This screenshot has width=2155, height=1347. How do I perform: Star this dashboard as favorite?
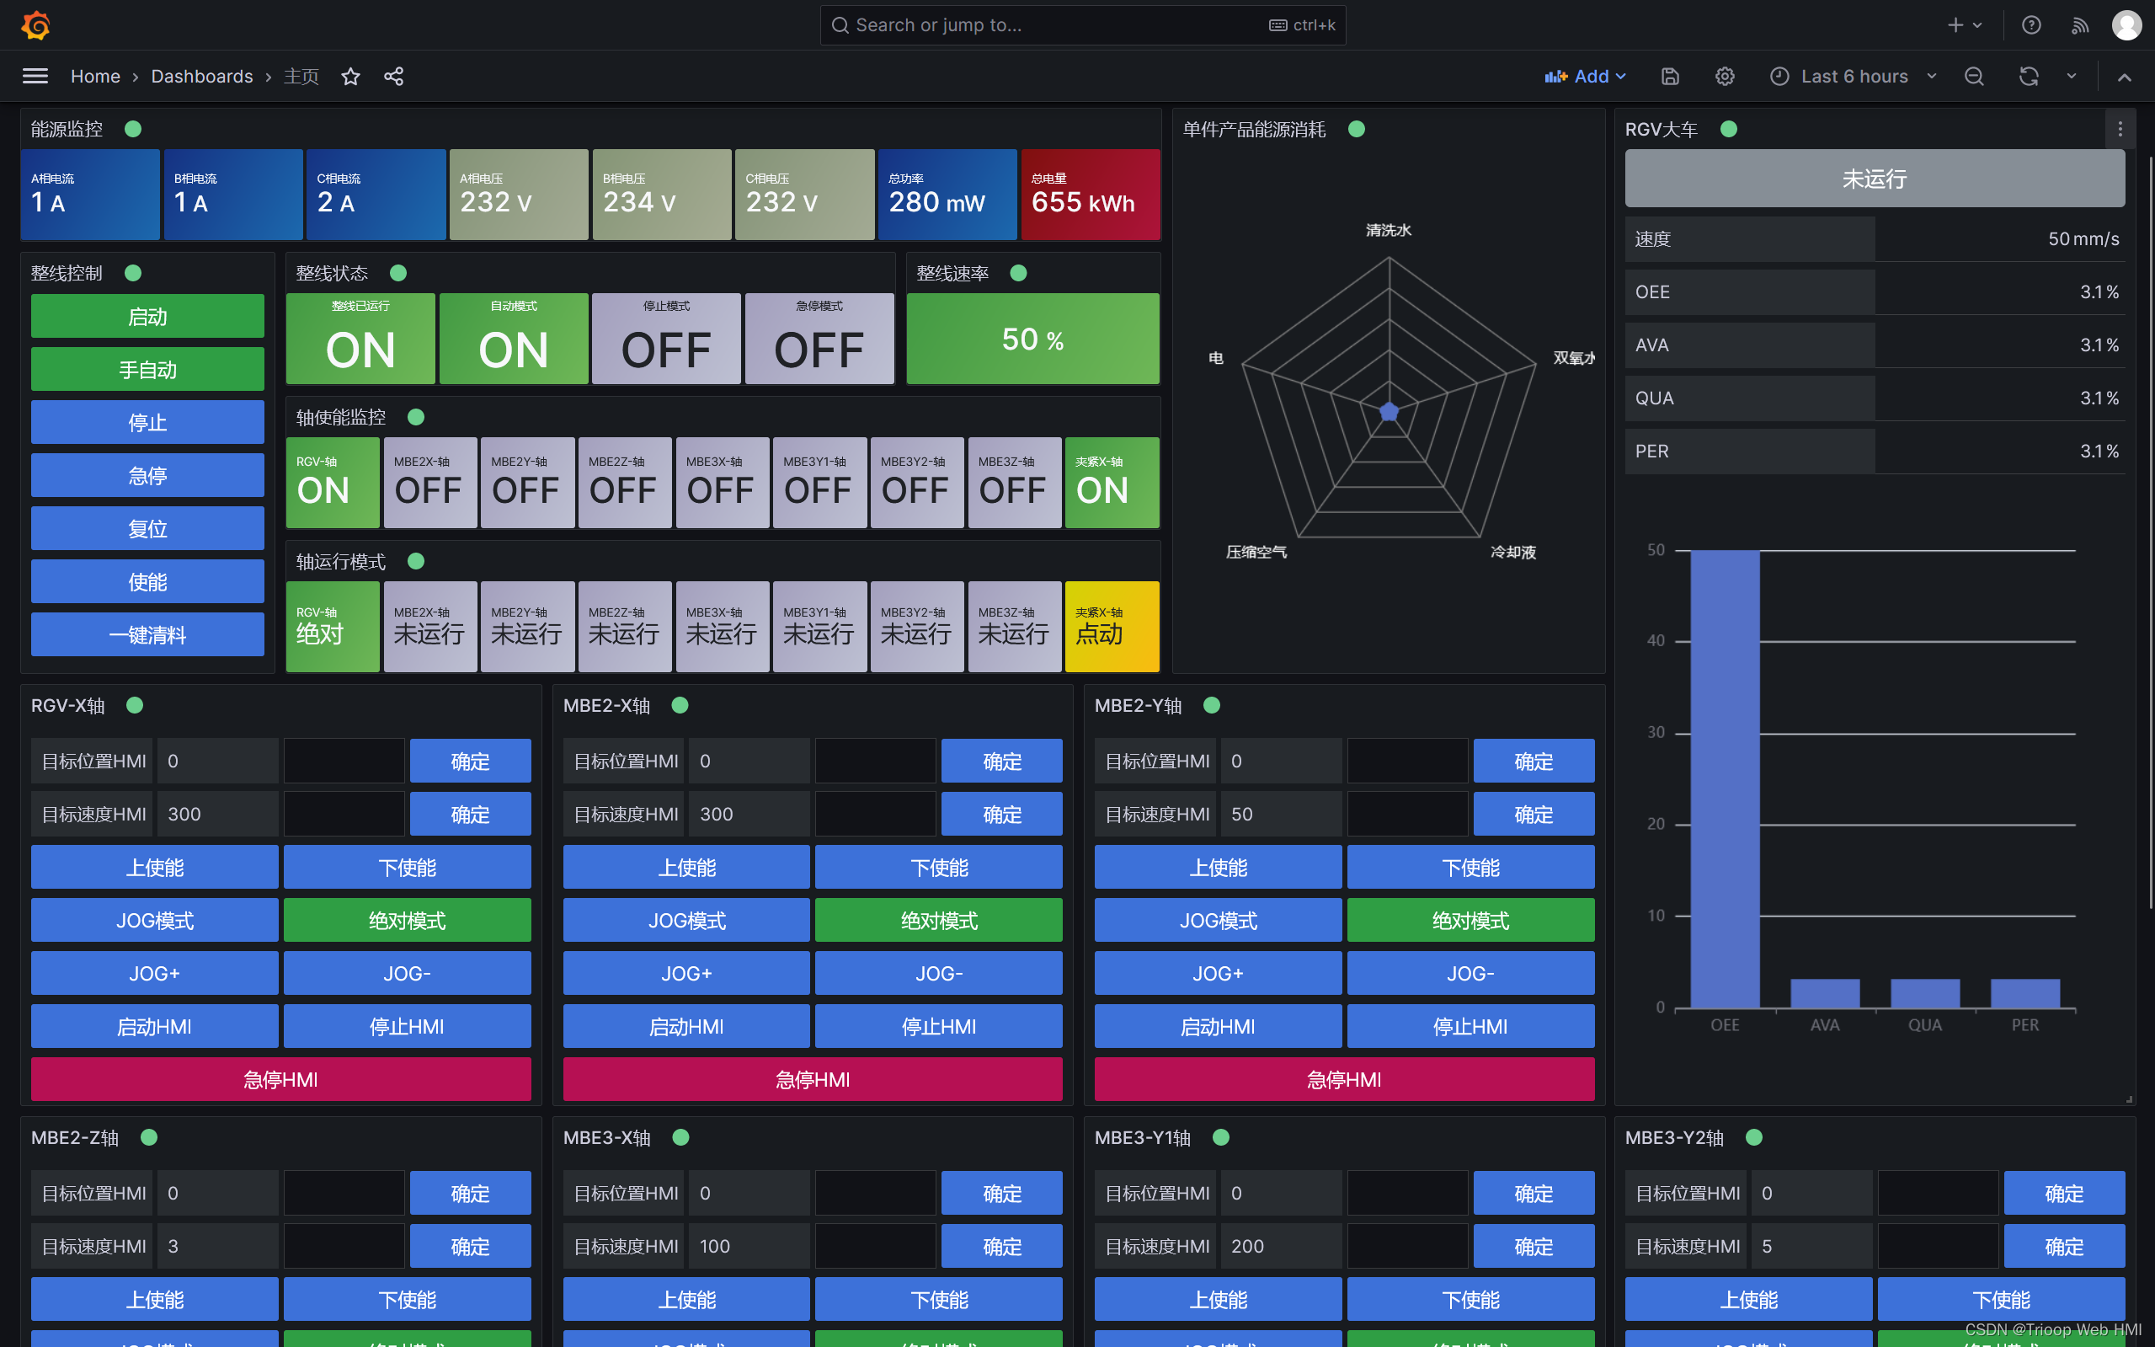point(351,77)
